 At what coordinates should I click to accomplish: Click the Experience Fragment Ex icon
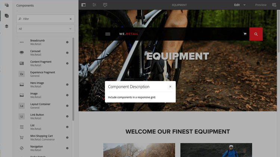click(x=22, y=74)
